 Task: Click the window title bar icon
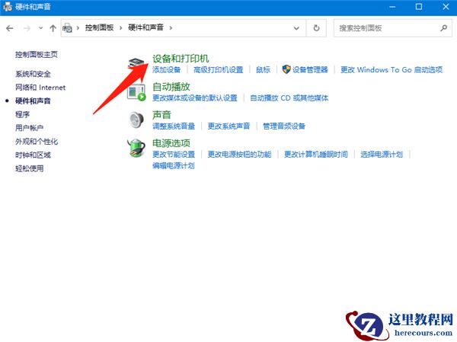(8, 7)
